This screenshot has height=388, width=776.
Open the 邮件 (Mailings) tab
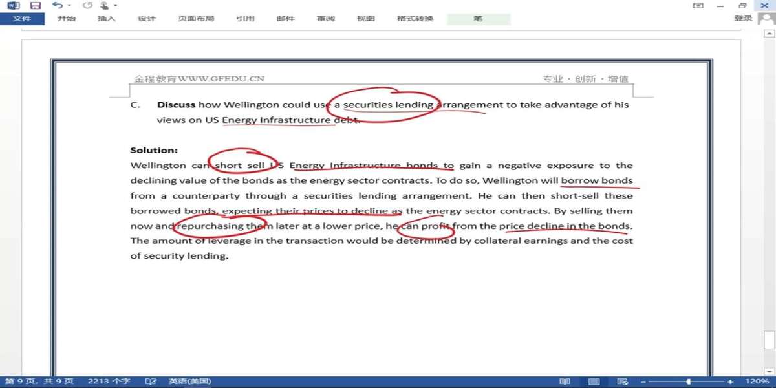[285, 19]
